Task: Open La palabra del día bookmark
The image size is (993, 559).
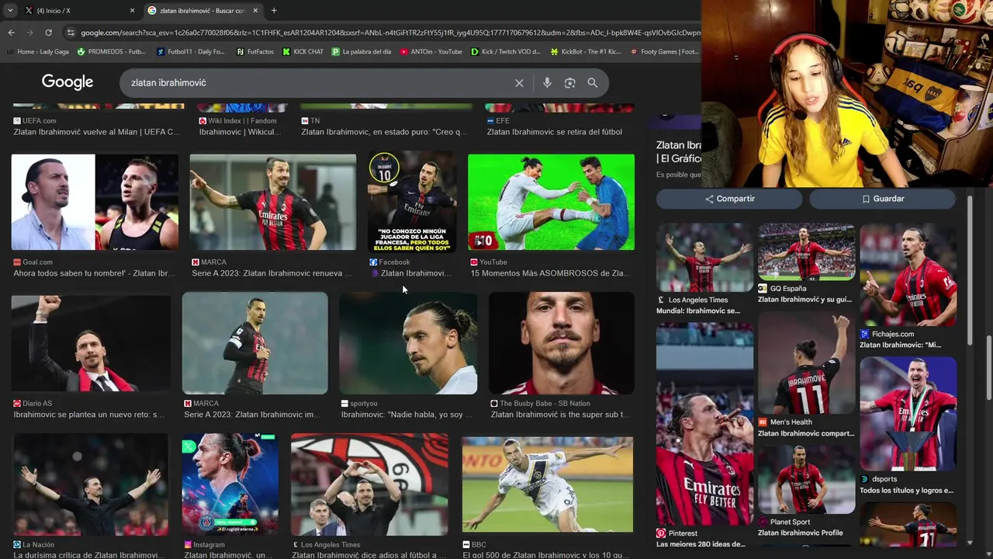Action: click(x=362, y=52)
